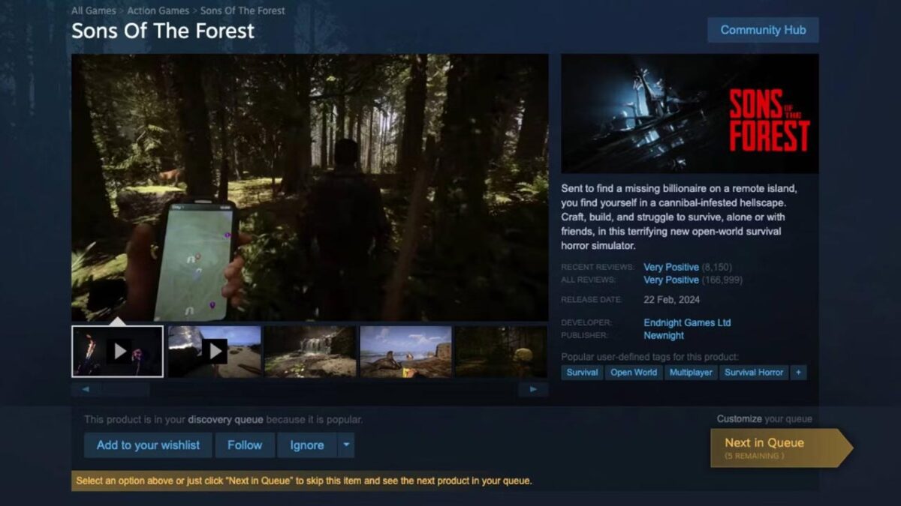Click the Follow button
Screen dimensions: 901x506
point(245,445)
